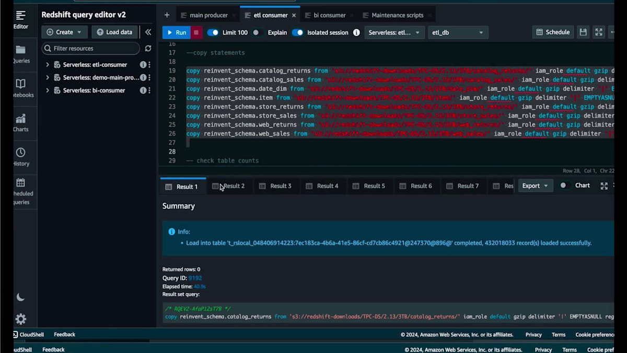This screenshot has height=353, width=627.
Task: Open the Charts sidebar icon
Action: coord(21,123)
